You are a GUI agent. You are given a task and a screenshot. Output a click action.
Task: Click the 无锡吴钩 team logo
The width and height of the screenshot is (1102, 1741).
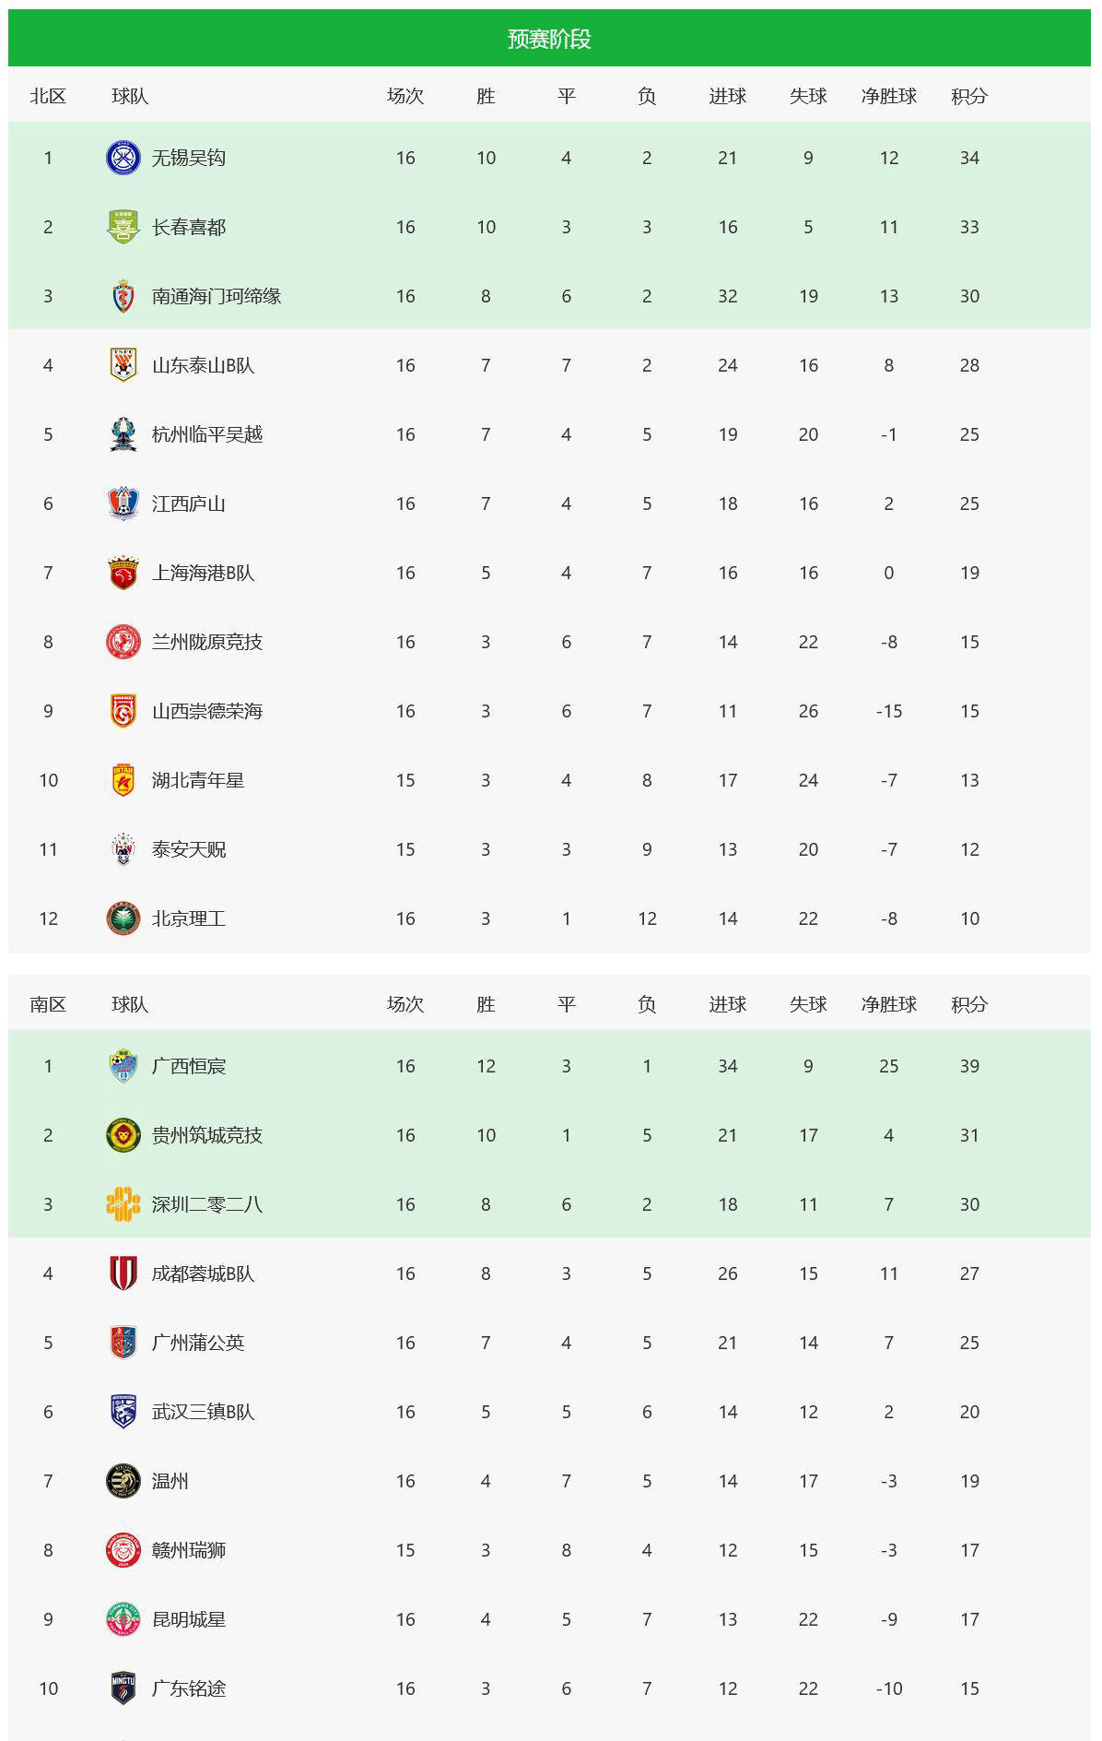click(x=123, y=158)
